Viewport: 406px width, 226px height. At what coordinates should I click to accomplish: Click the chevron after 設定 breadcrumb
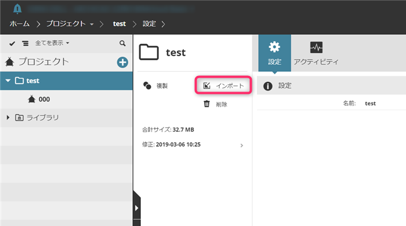click(163, 24)
